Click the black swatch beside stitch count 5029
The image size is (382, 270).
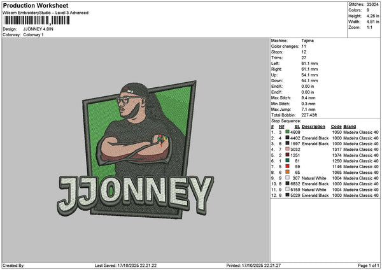click(x=288, y=195)
